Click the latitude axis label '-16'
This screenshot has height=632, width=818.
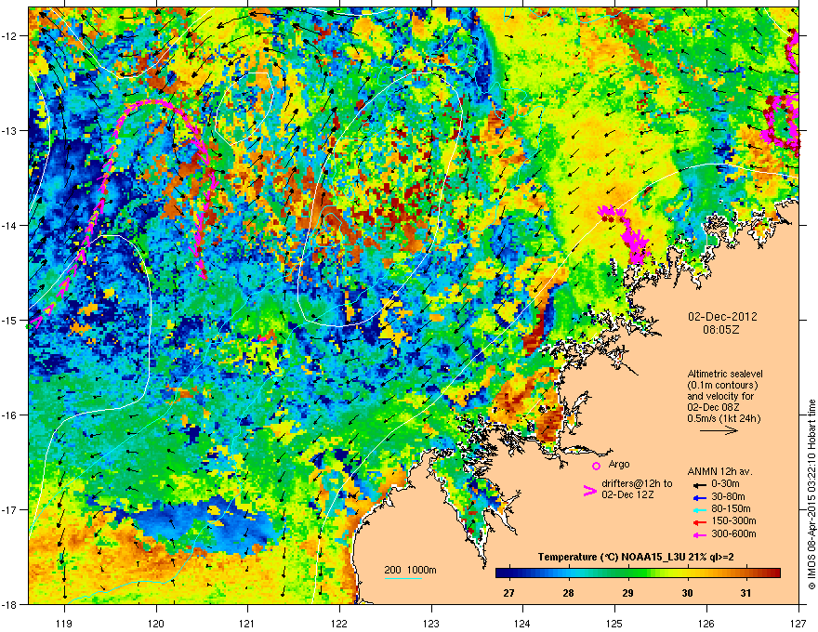(x=9, y=415)
